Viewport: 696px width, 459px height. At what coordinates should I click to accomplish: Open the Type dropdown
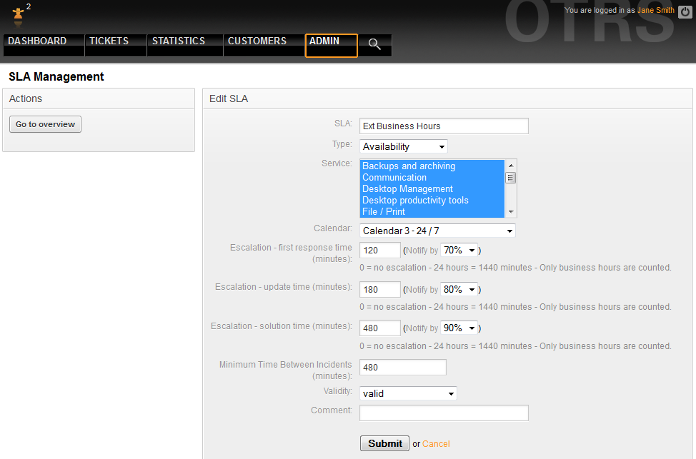(x=404, y=146)
